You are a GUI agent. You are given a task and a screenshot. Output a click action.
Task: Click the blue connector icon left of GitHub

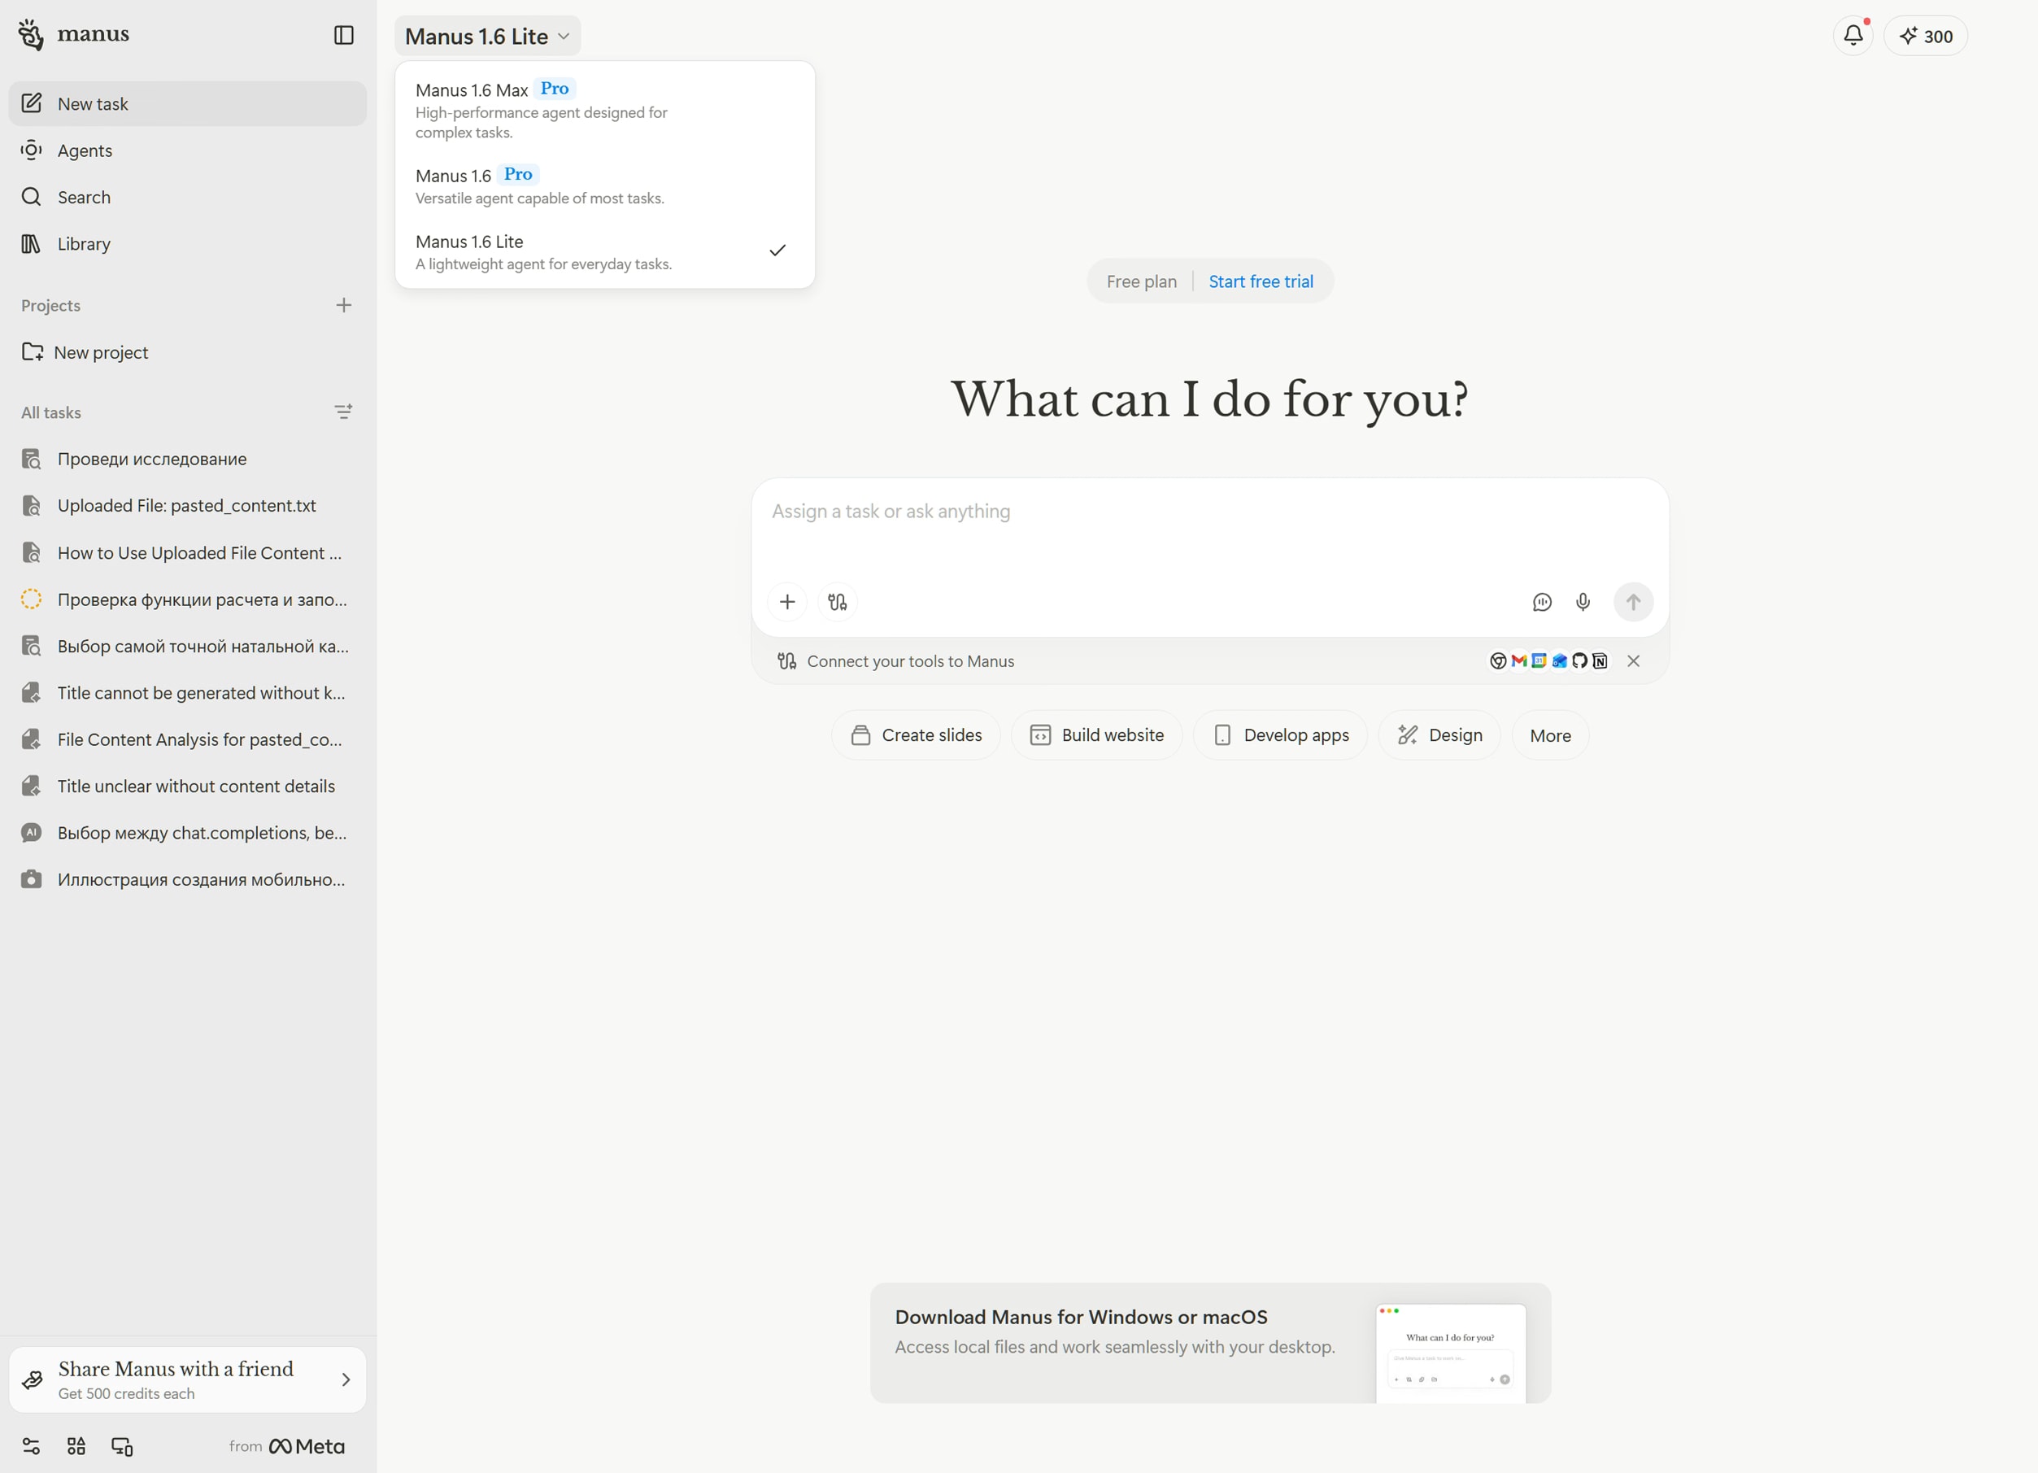(x=1560, y=661)
